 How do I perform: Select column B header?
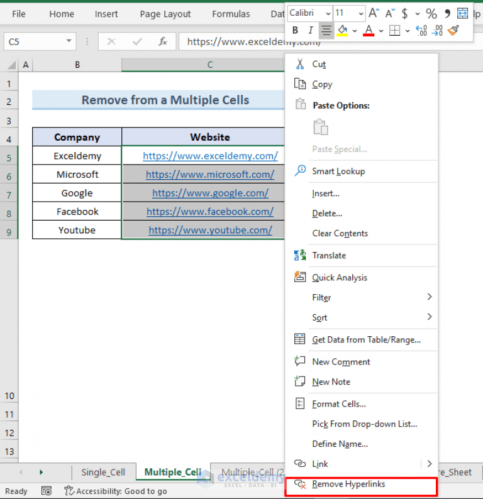pos(77,65)
